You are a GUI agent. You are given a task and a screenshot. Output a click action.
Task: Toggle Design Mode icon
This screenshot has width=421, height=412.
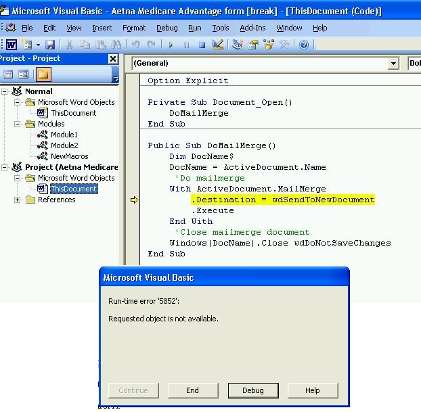[x=218, y=45]
